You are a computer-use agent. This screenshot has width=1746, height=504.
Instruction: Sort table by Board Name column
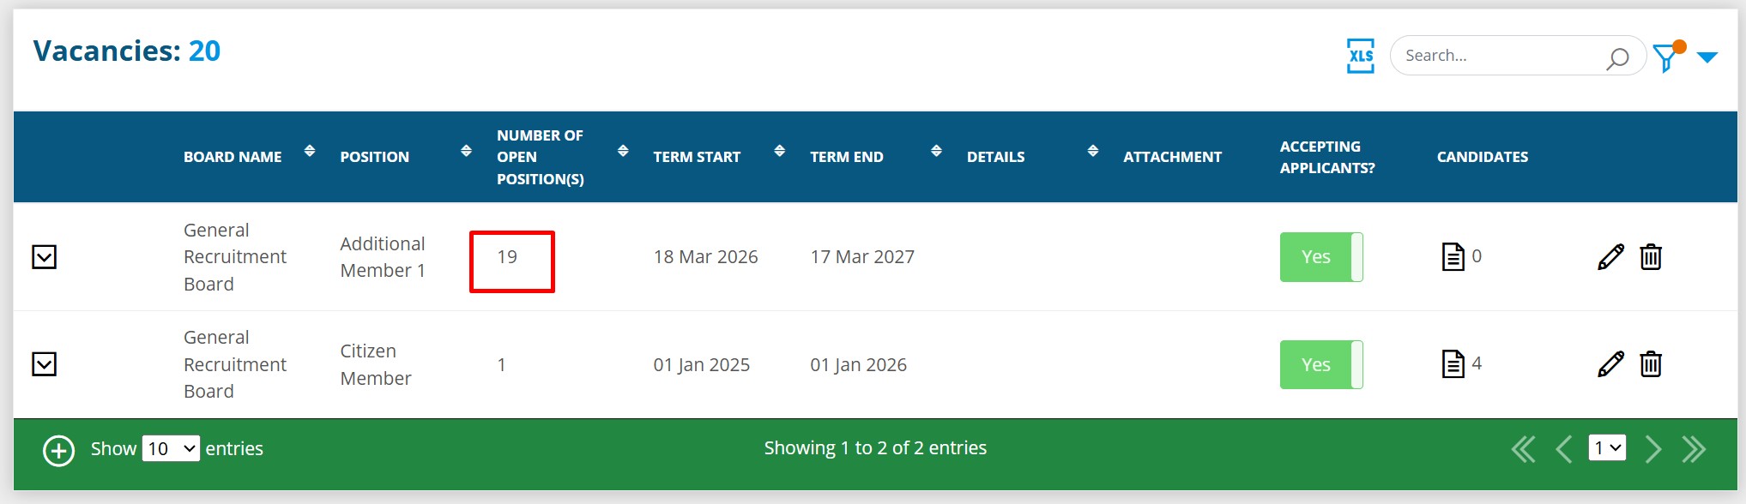310,152
